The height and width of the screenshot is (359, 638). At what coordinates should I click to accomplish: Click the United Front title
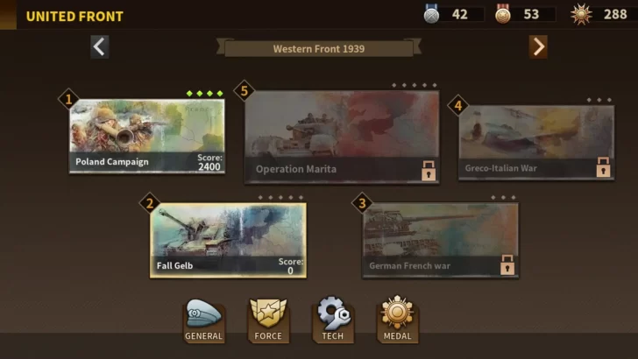(74, 17)
